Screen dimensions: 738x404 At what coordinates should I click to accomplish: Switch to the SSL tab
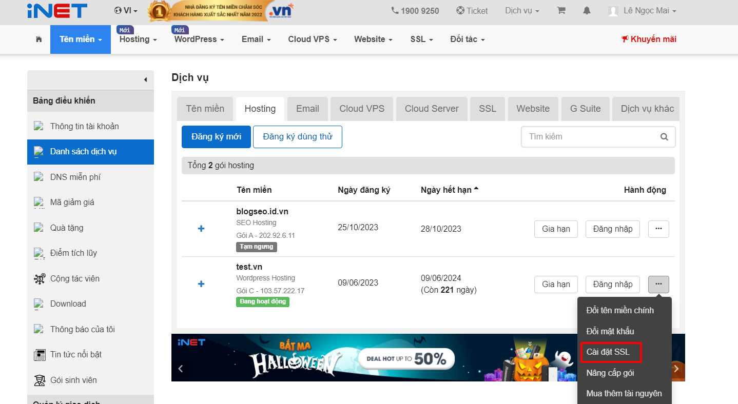pos(487,108)
